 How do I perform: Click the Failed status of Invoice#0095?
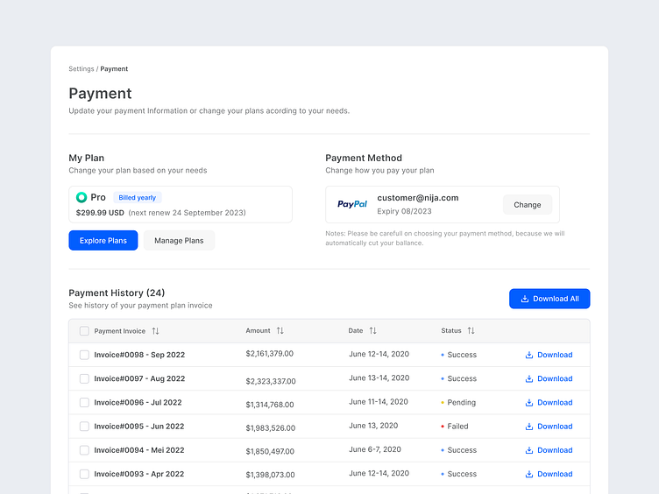(x=454, y=427)
